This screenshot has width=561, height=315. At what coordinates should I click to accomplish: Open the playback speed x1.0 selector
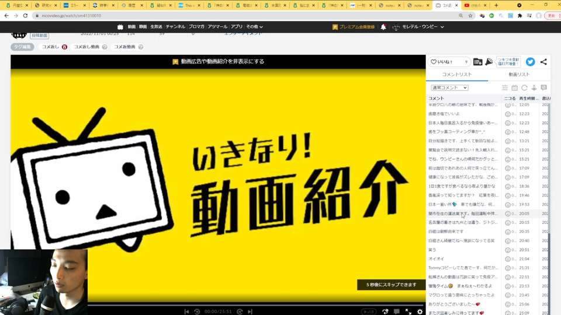(x=369, y=311)
